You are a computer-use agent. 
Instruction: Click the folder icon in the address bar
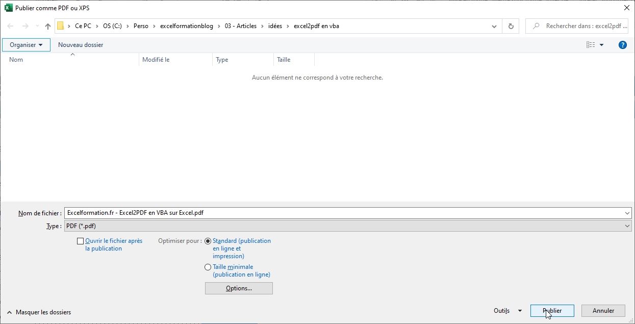point(60,26)
